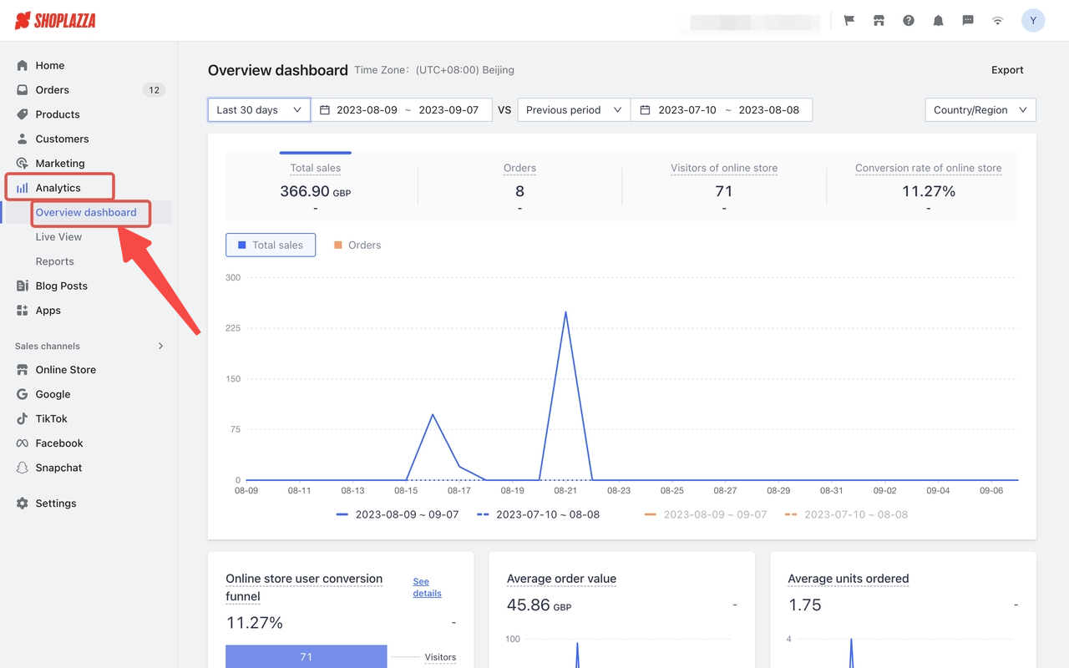Click the Time Zone (UTC+08:00) Beijing text

point(434,70)
